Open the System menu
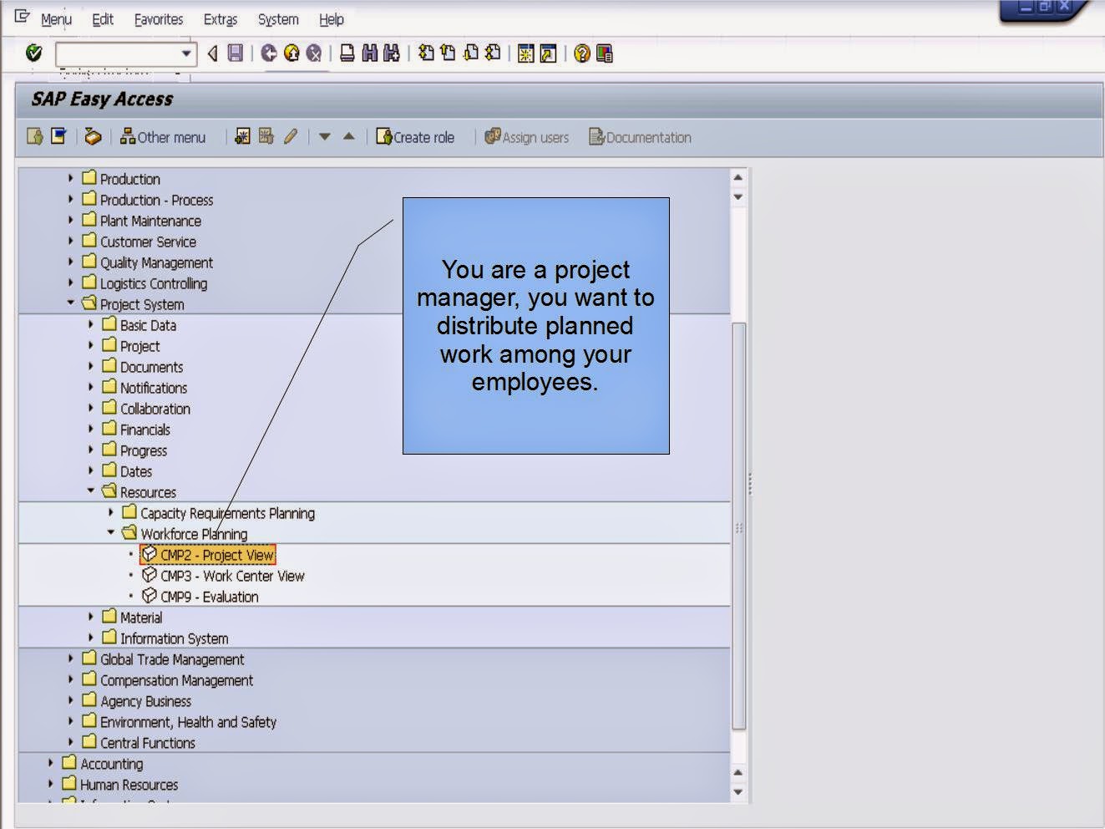Viewport: 1105px width, 829px height. pos(276,19)
